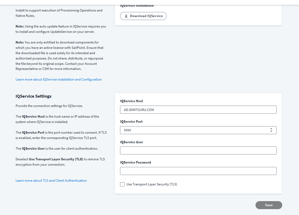Select the IQService User text box

(x=198, y=150)
